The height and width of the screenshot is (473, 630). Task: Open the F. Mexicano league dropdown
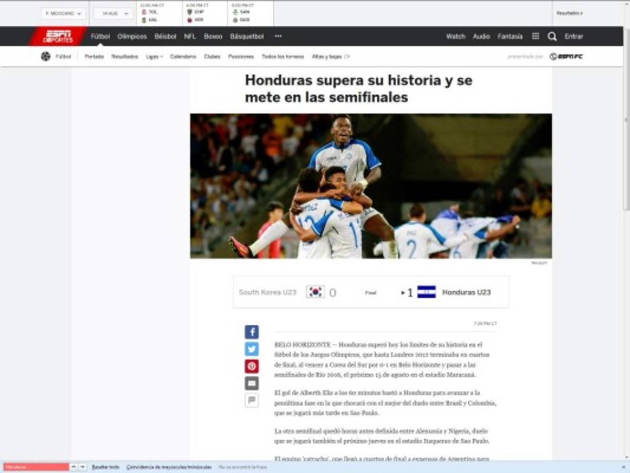tap(63, 13)
